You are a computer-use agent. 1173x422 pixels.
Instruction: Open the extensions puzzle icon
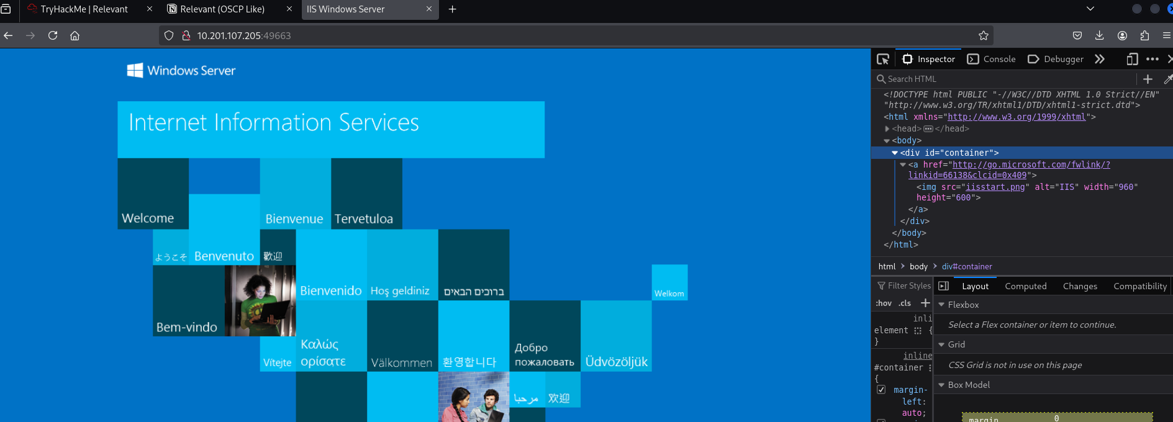[1144, 35]
